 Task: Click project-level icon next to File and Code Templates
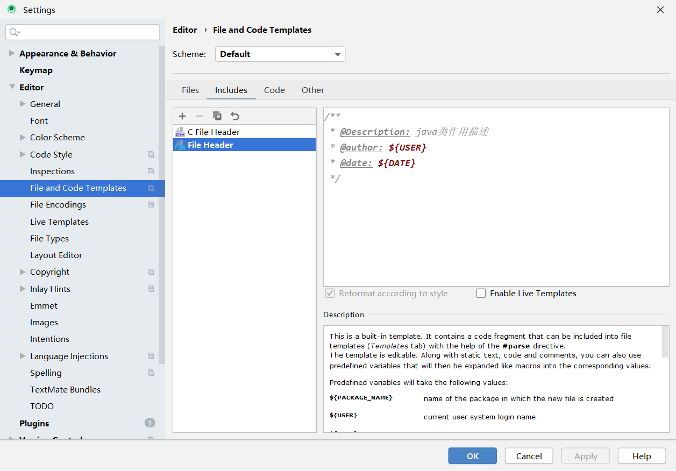pyautogui.click(x=151, y=188)
